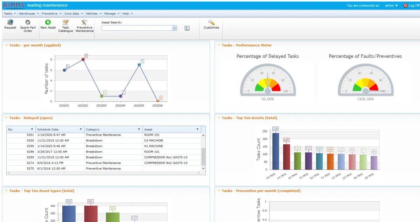Open the Vehicles menu
This screenshot has height=222, width=420.
pyautogui.click(x=93, y=14)
